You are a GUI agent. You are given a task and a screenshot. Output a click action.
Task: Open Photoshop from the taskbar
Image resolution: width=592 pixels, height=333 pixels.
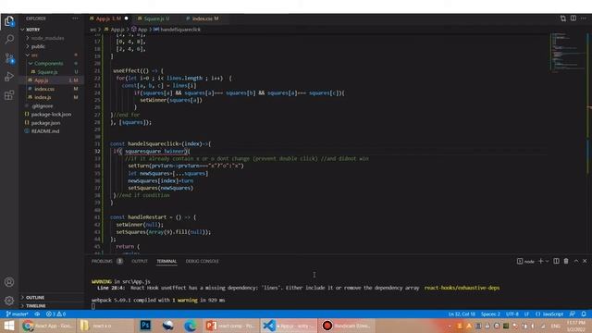point(145,326)
